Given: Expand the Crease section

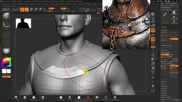Looking at the screenshot, I should 163,84.
